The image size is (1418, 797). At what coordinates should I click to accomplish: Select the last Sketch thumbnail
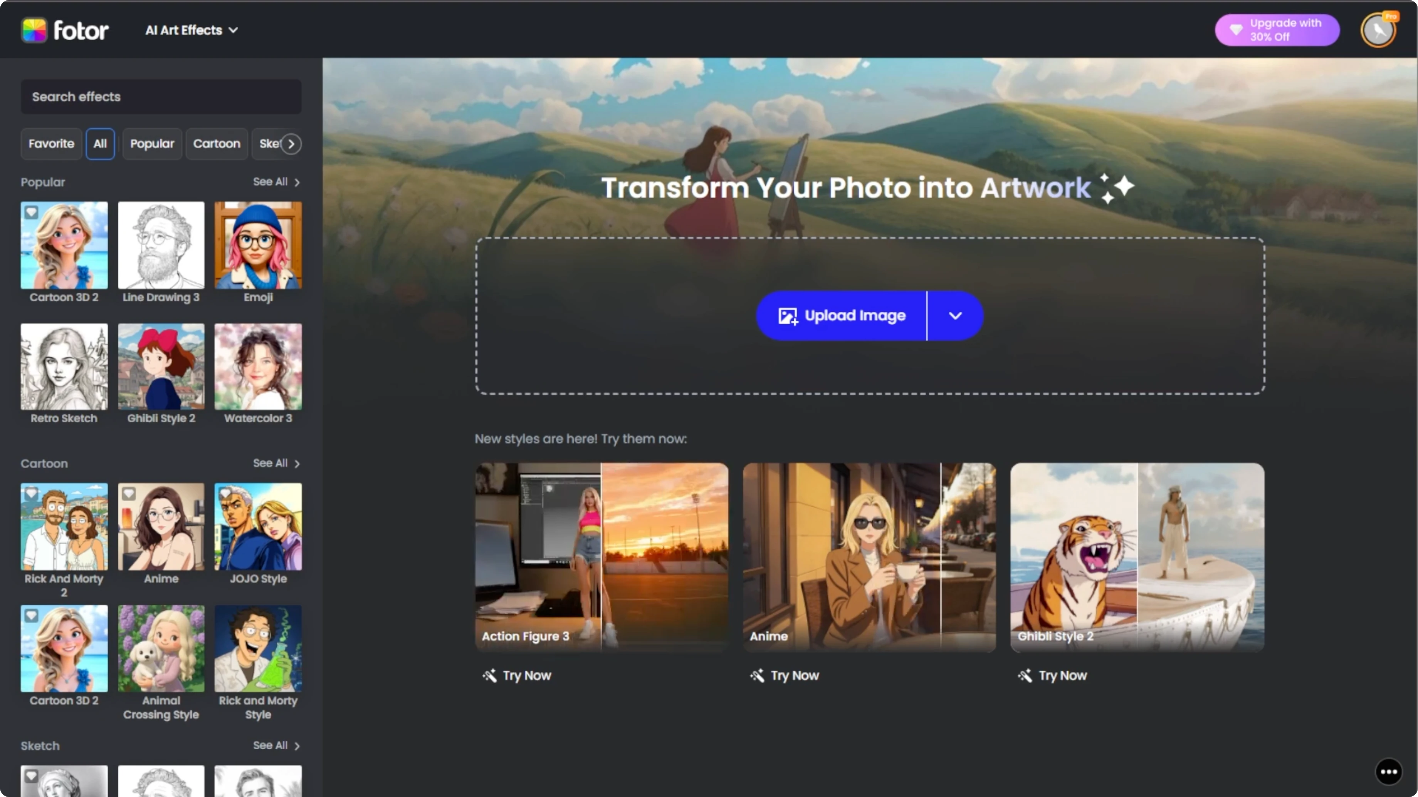coord(258,781)
